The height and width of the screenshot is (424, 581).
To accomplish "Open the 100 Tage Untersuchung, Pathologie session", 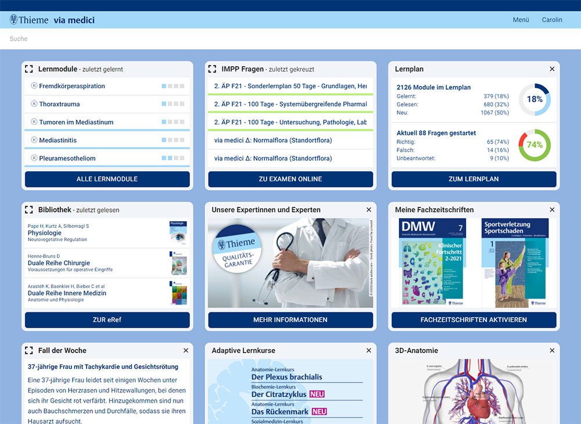I will click(x=290, y=122).
